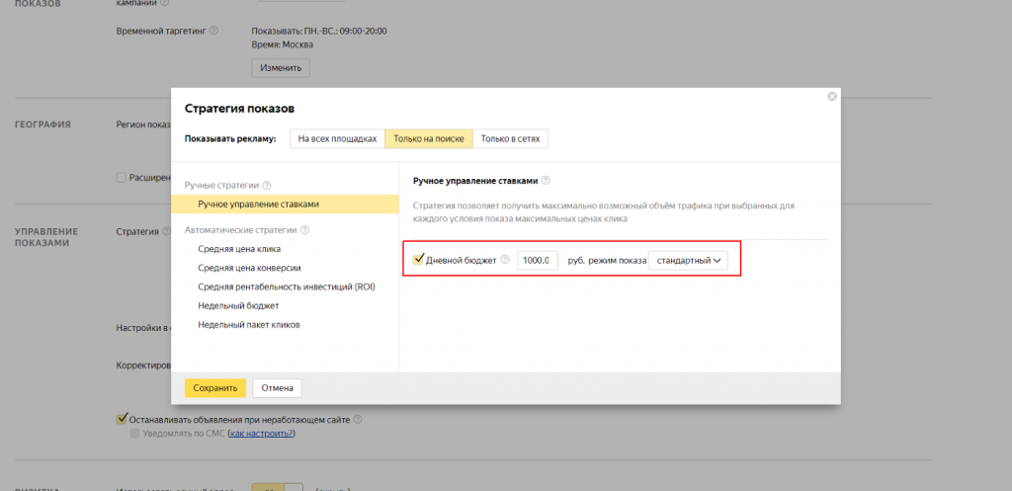Screen dimensions: 1012x491
Task: Select the Недельный бюджет strategy
Action: tap(238, 305)
